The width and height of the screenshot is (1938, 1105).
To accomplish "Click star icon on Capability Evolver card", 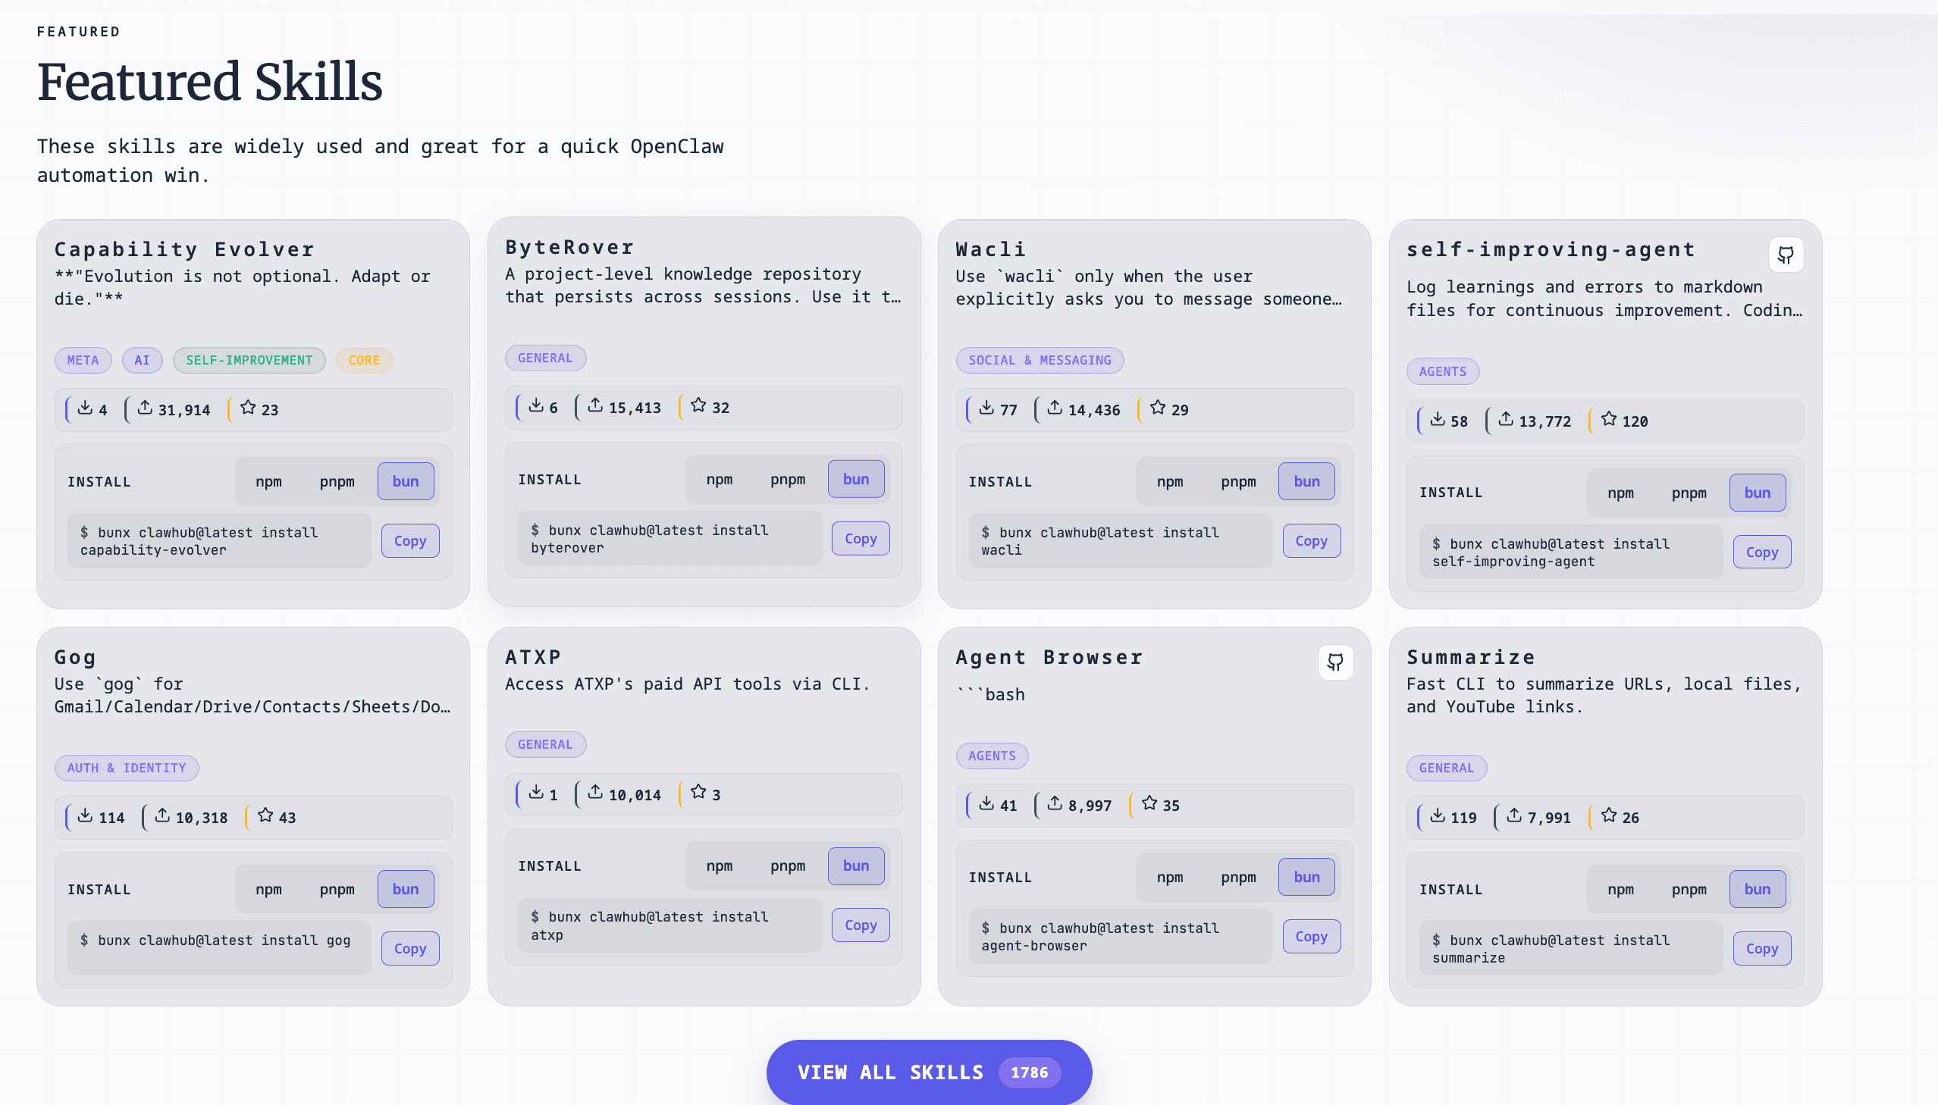I will [248, 409].
